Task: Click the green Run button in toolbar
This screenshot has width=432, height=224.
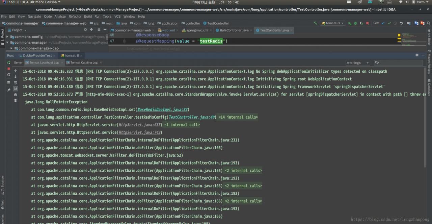Action: 350,23
